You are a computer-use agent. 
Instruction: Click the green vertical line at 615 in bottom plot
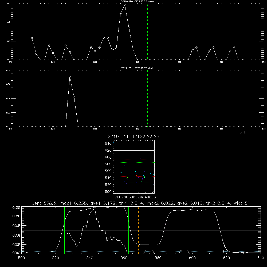pyautogui.click(x=218, y=230)
